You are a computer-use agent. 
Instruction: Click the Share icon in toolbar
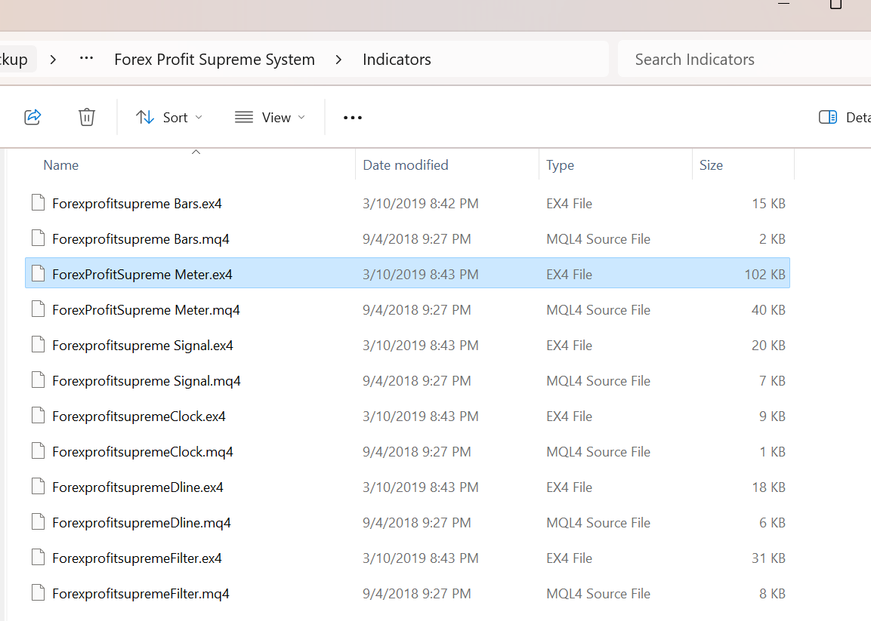pos(32,117)
